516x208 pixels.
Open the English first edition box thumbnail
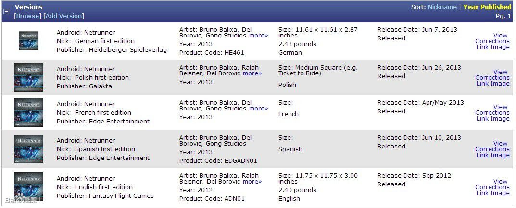(x=29, y=187)
